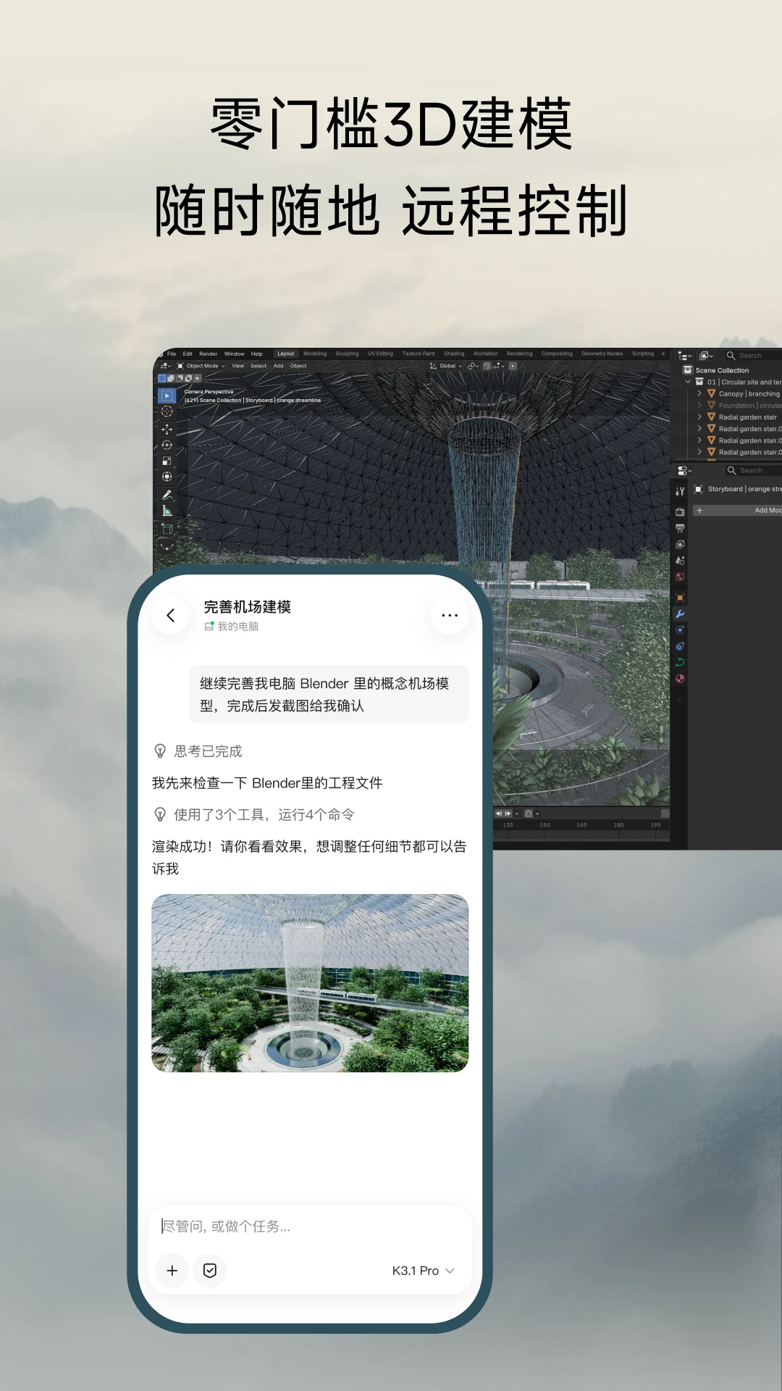The height and width of the screenshot is (1391, 782).
Task: Open the Help menu in Blender
Action: [x=257, y=354]
